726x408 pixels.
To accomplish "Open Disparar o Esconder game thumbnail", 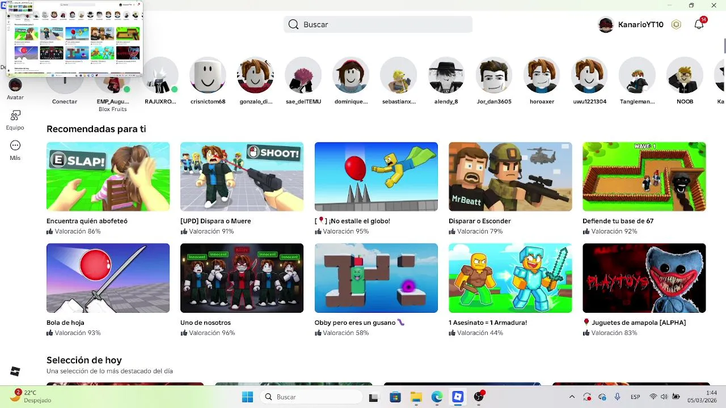I will 510,177.
